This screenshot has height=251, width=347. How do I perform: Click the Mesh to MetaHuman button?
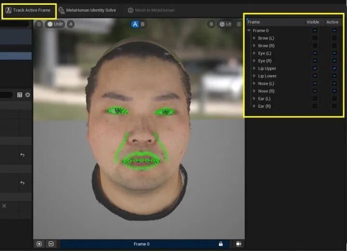[x=151, y=10]
